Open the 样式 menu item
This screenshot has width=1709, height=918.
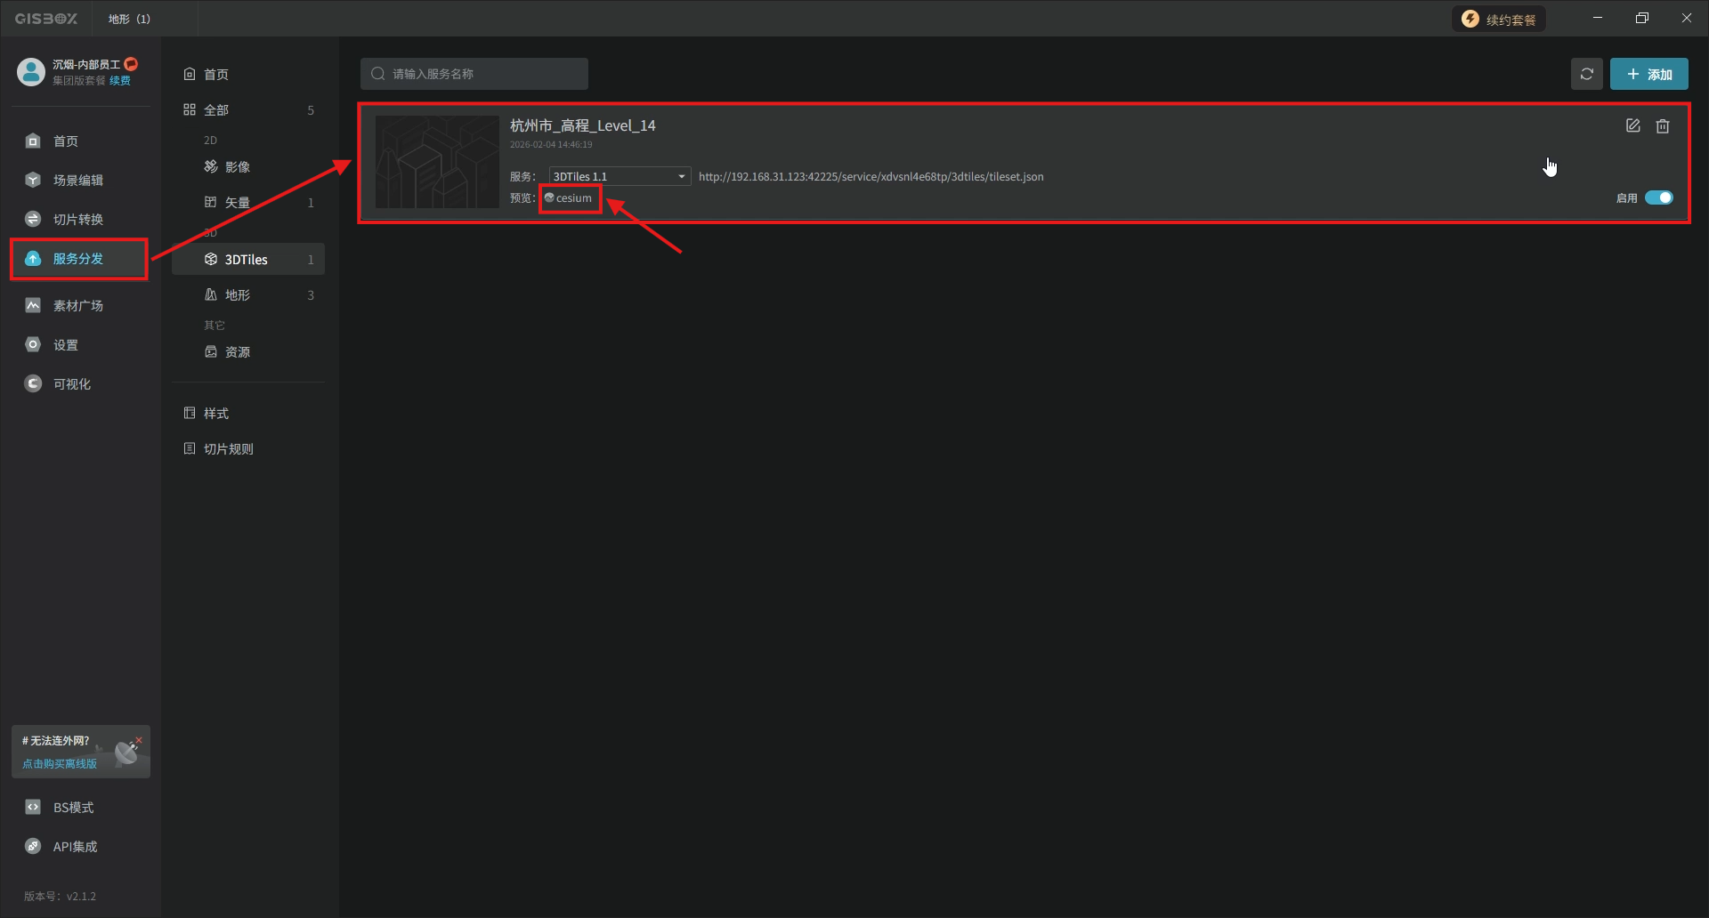pos(215,414)
